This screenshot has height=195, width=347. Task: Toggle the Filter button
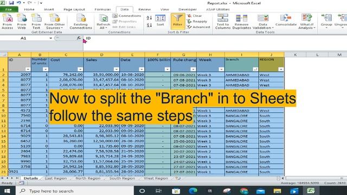[x=178, y=21]
